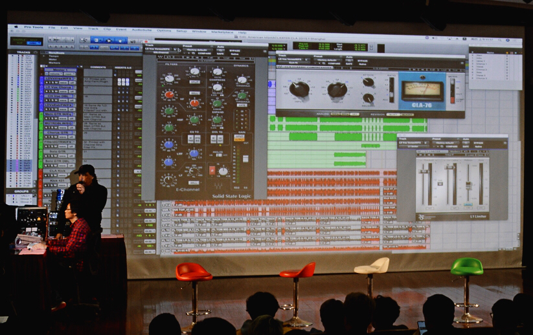
Task: Toggle the Split button in E-Channel filters
Action: (194, 81)
